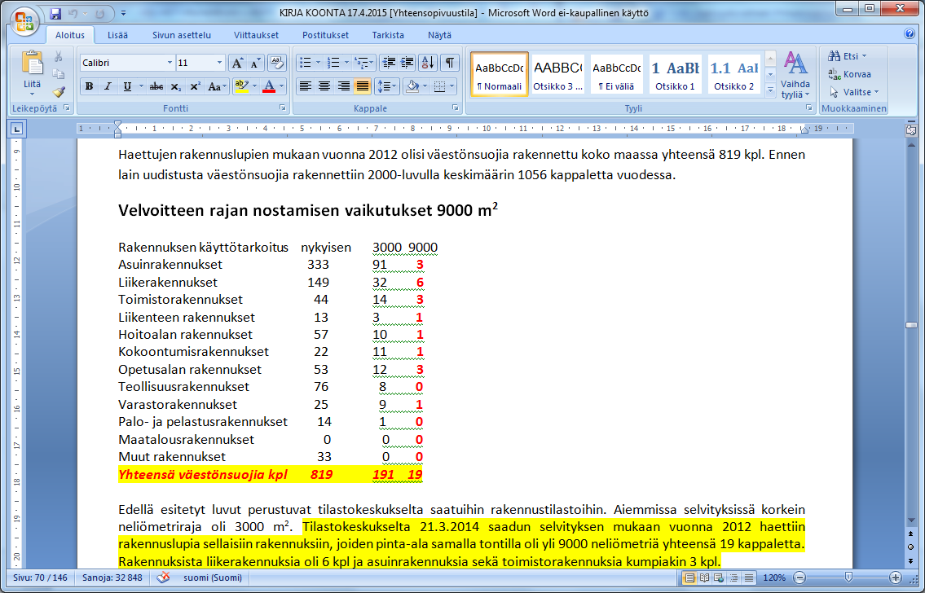Sort the text with the A-Z sort icon
925x593 pixels.
pyautogui.click(x=428, y=63)
